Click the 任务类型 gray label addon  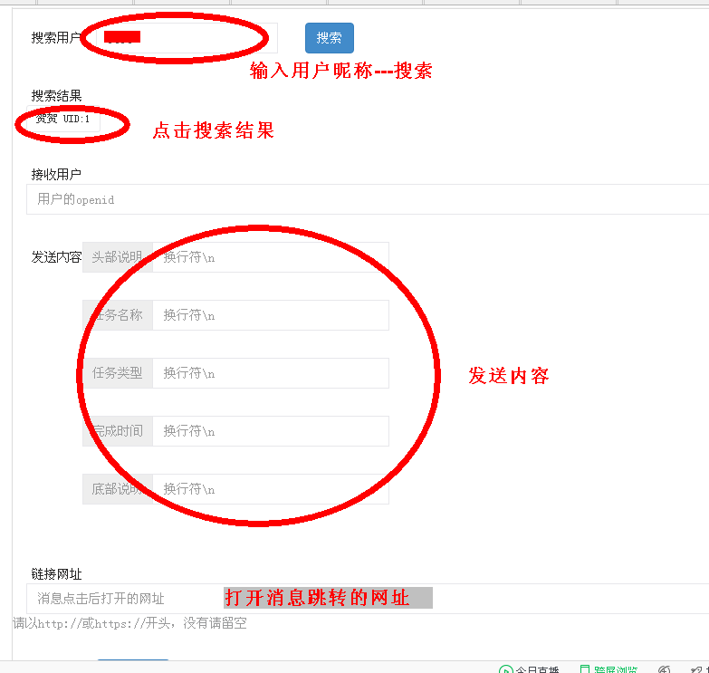click(118, 373)
